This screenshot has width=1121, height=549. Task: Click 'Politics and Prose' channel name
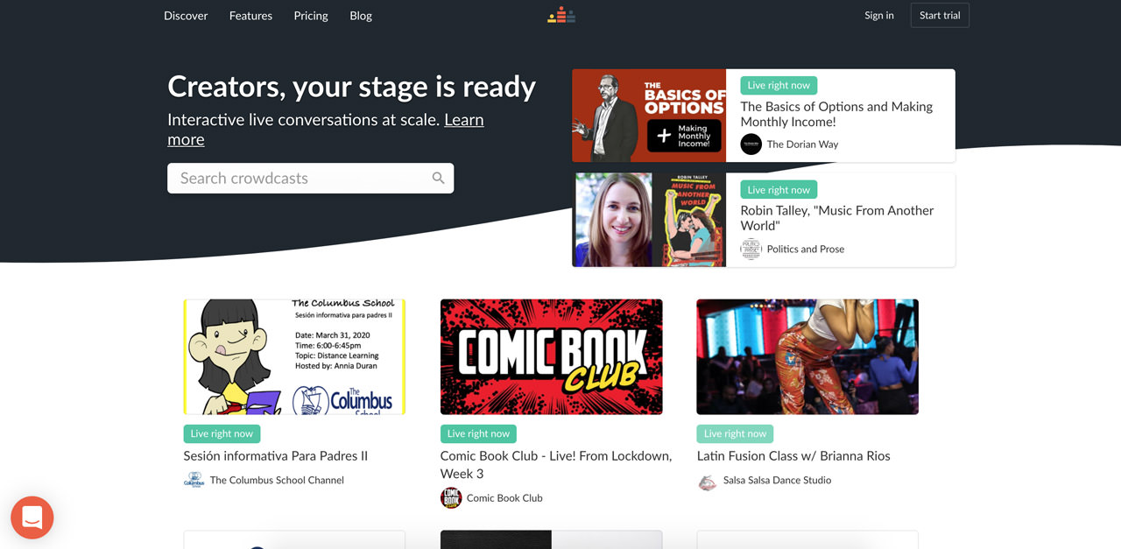[x=806, y=249]
